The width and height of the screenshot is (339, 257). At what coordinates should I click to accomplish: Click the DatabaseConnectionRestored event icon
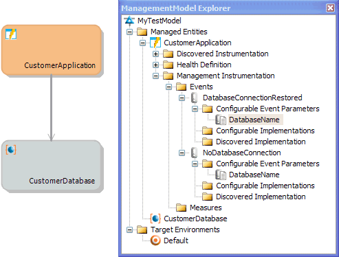click(195, 98)
